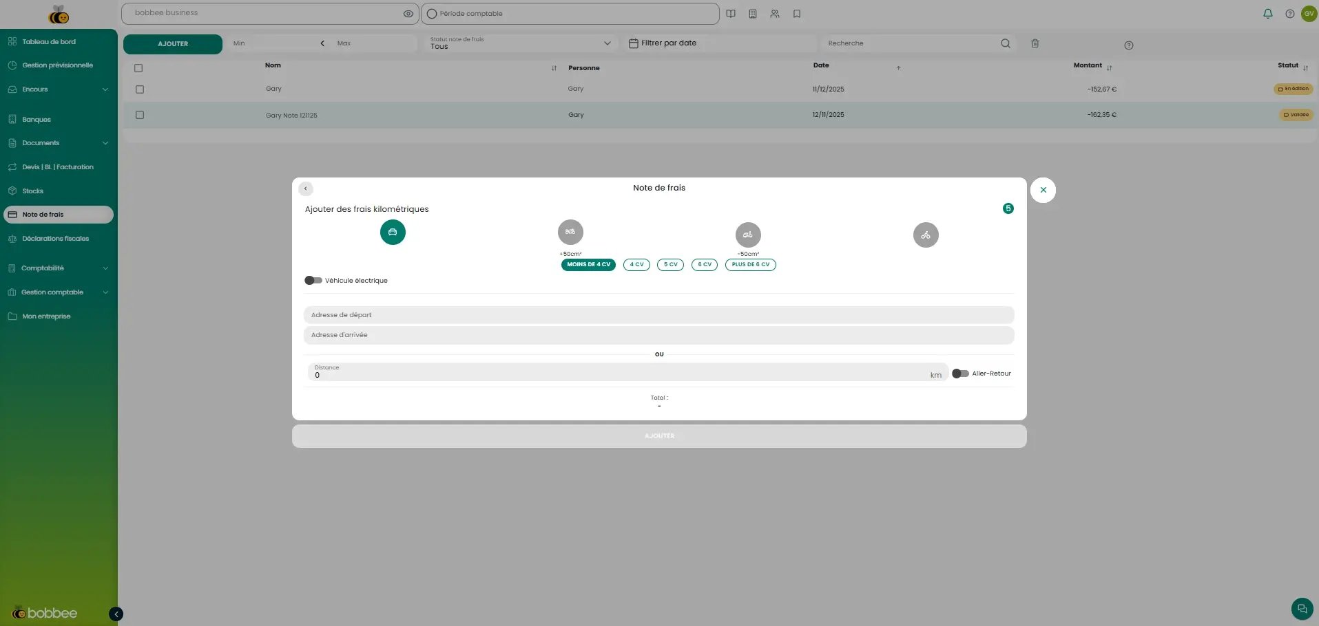1319x626 pixels.
Task: Click the trash delete icon in toolbar
Action: click(x=1035, y=43)
